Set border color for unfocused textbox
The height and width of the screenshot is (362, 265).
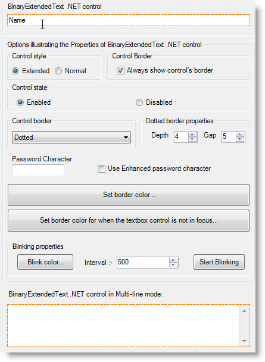click(129, 220)
